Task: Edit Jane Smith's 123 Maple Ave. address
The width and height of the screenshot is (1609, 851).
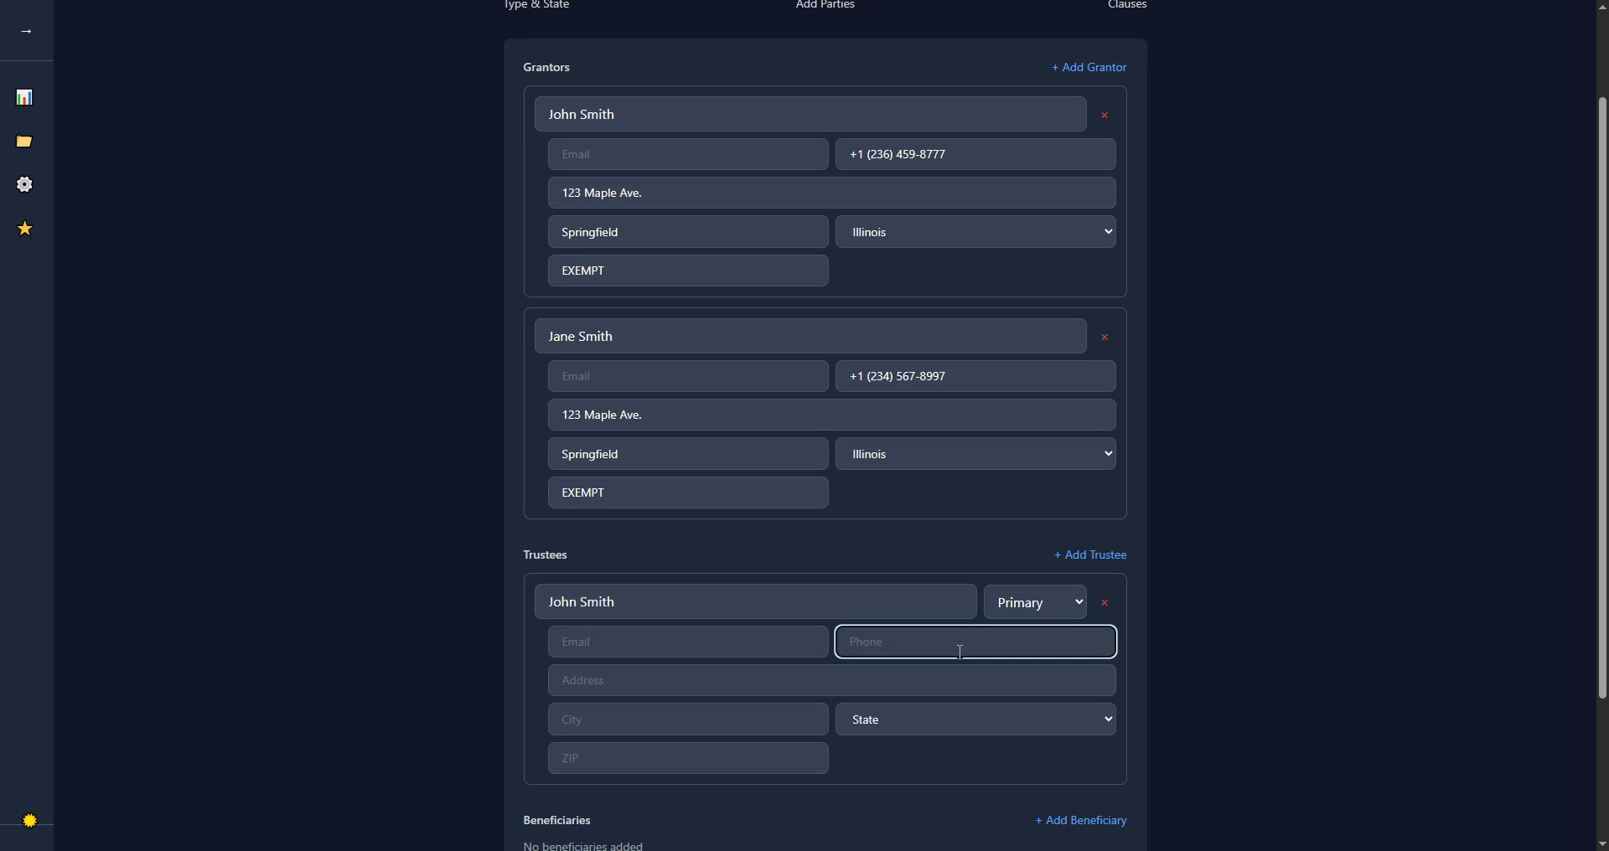Action: 831,415
